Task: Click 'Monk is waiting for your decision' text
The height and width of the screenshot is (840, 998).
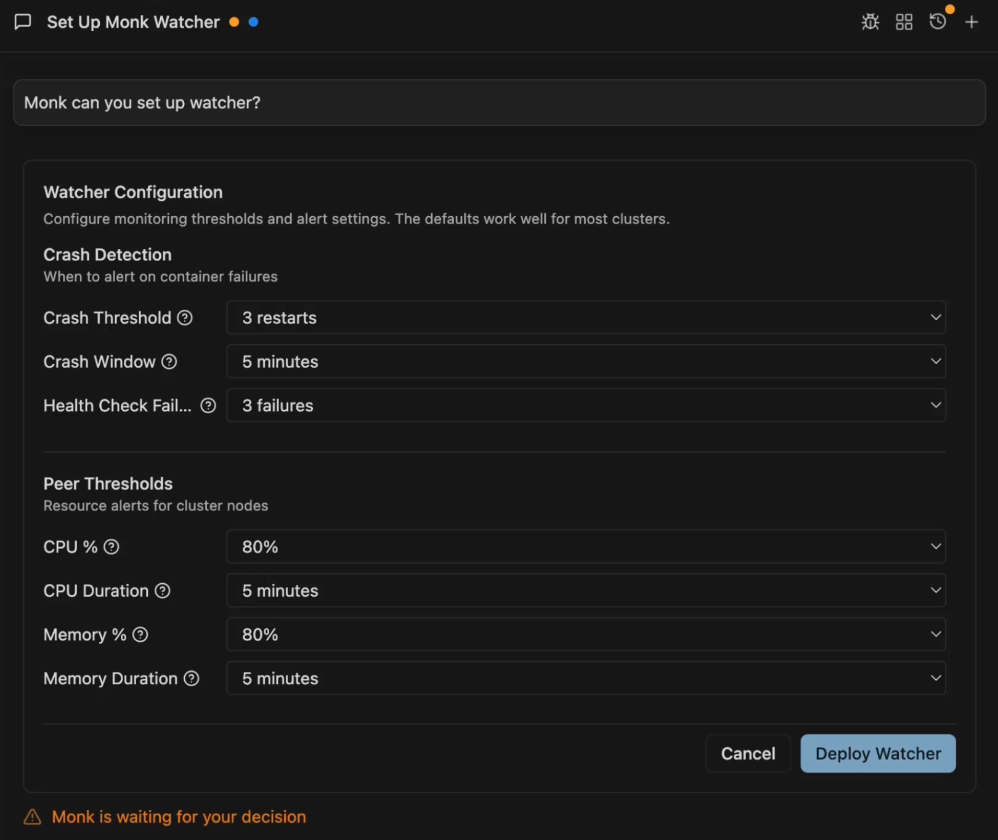Action: pos(179,817)
